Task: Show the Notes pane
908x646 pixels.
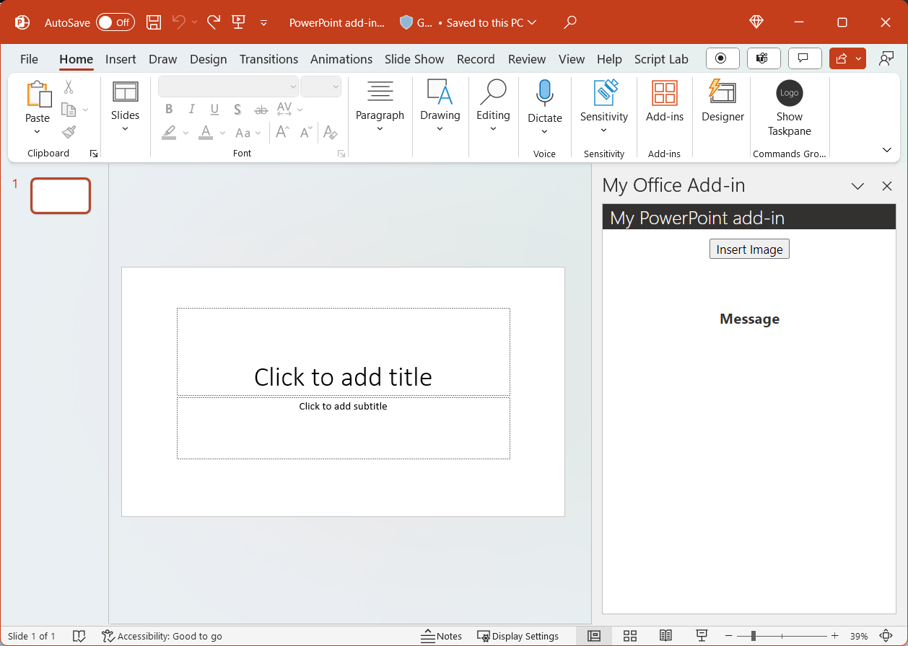Action: (x=442, y=636)
